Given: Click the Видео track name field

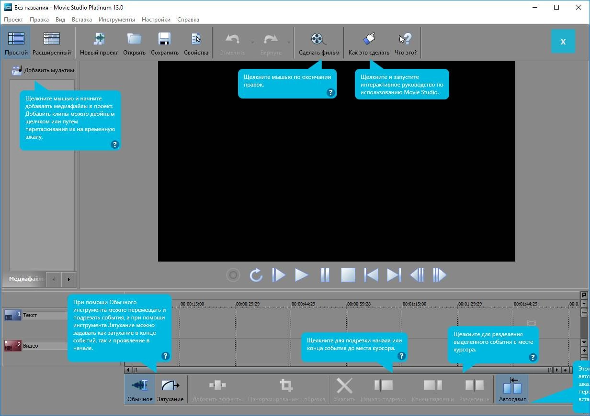Looking at the screenshot, I should [x=45, y=346].
